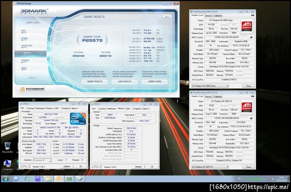Click the clock in the taskbar tray
Screen dimensions: 291x192
[x=282, y=179]
